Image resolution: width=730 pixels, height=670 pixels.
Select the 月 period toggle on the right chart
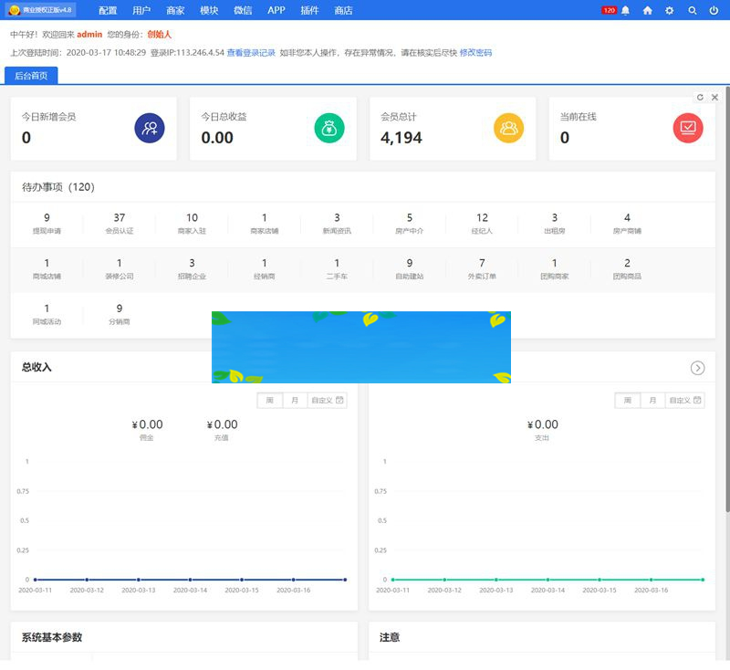[x=653, y=400]
